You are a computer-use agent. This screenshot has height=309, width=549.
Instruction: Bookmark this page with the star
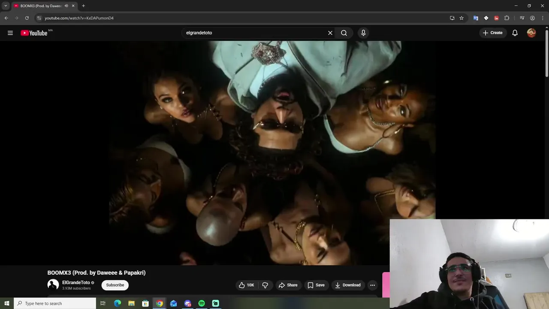tap(462, 18)
